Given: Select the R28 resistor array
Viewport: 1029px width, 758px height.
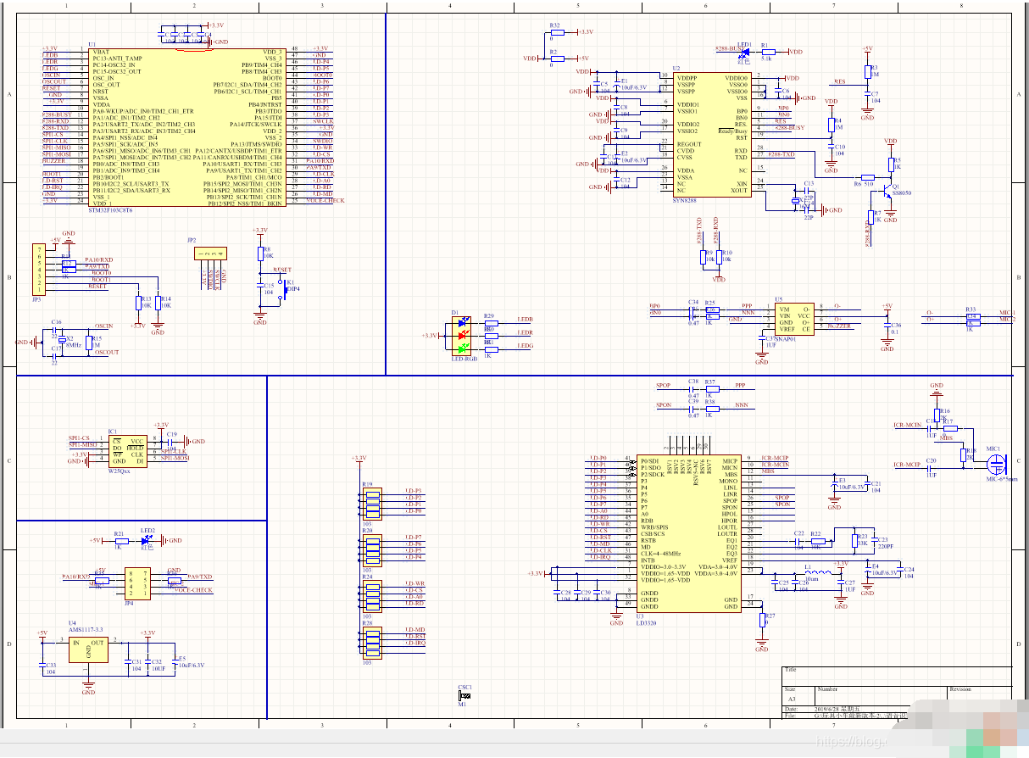Looking at the screenshot, I should pos(373,643).
